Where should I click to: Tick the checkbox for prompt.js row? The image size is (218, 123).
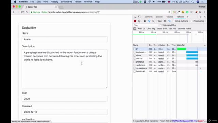click(x=134, y=62)
